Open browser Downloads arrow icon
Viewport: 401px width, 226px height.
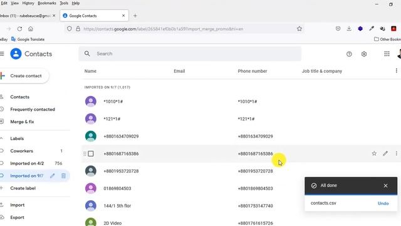pyautogui.click(x=349, y=29)
